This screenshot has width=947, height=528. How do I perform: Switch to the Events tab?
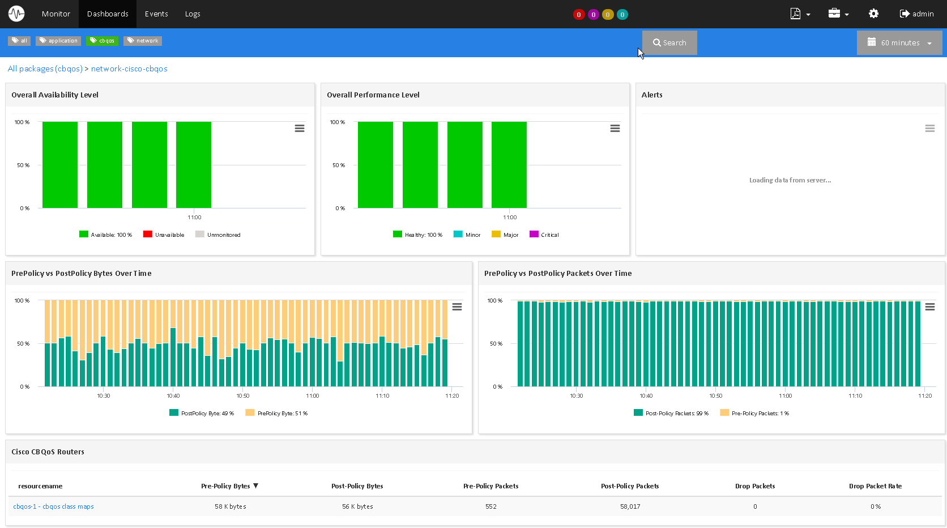pos(156,14)
